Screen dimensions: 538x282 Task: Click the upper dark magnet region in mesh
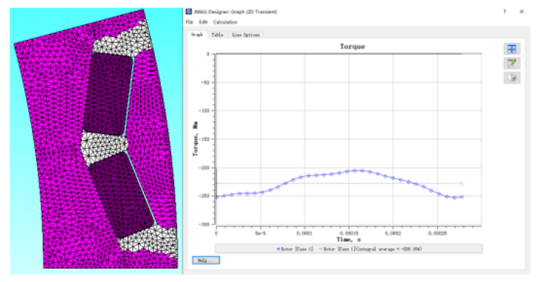coord(108,94)
